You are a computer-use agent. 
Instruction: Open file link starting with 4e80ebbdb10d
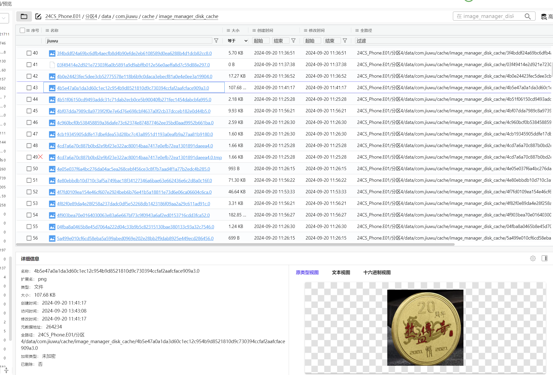coord(134,181)
